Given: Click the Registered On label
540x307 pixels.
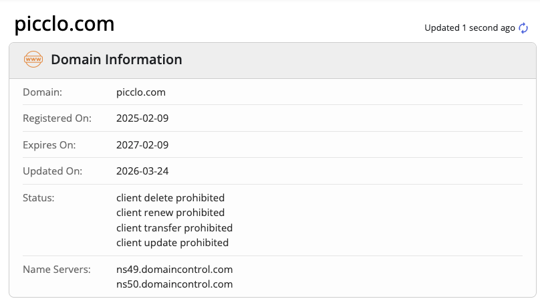Looking at the screenshot, I should pyautogui.click(x=57, y=118).
